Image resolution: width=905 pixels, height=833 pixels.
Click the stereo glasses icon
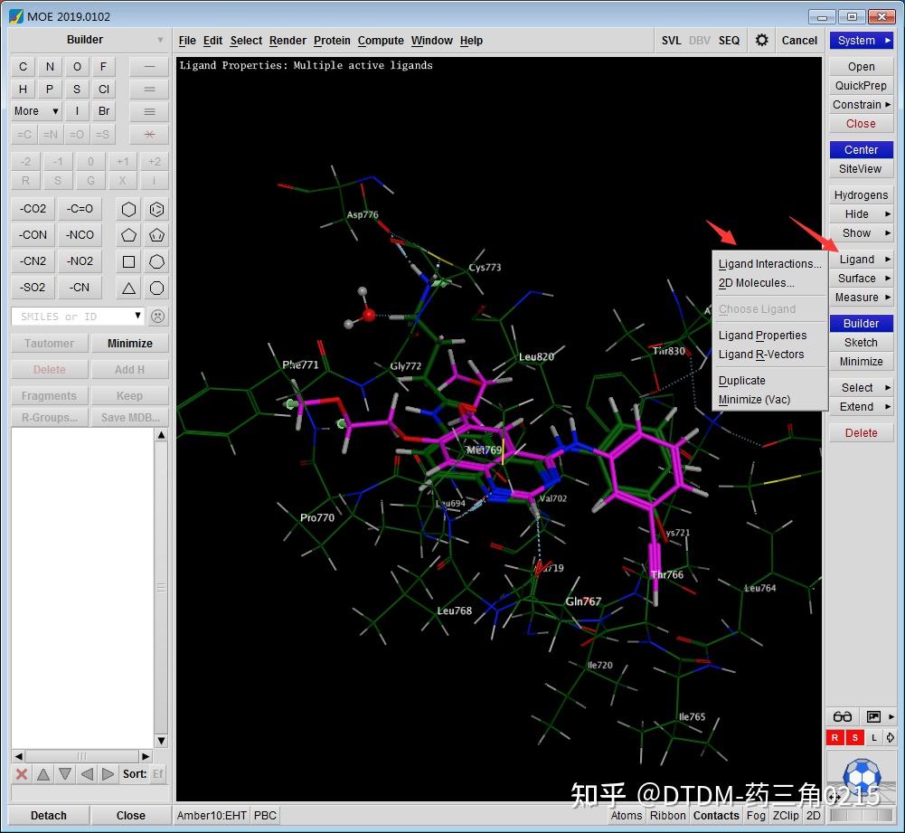[843, 716]
